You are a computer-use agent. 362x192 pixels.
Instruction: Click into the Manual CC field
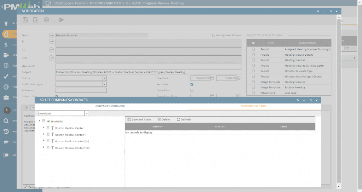pyautogui.click(x=148, y=66)
